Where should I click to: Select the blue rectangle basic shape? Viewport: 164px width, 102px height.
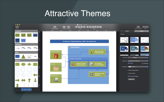(x=17, y=56)
